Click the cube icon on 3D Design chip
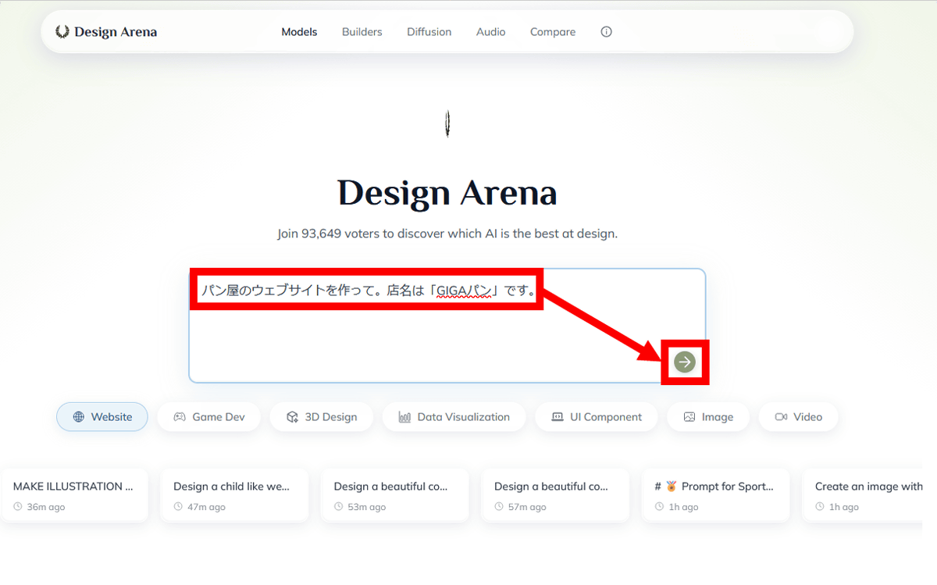937x585 pixels. 292,417
